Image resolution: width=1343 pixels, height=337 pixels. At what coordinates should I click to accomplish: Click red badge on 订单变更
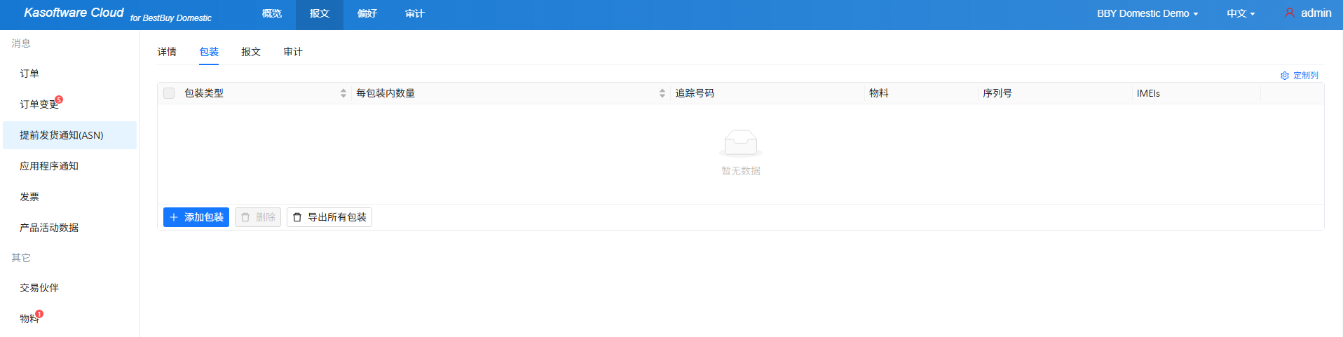click(x=59, y=99)
